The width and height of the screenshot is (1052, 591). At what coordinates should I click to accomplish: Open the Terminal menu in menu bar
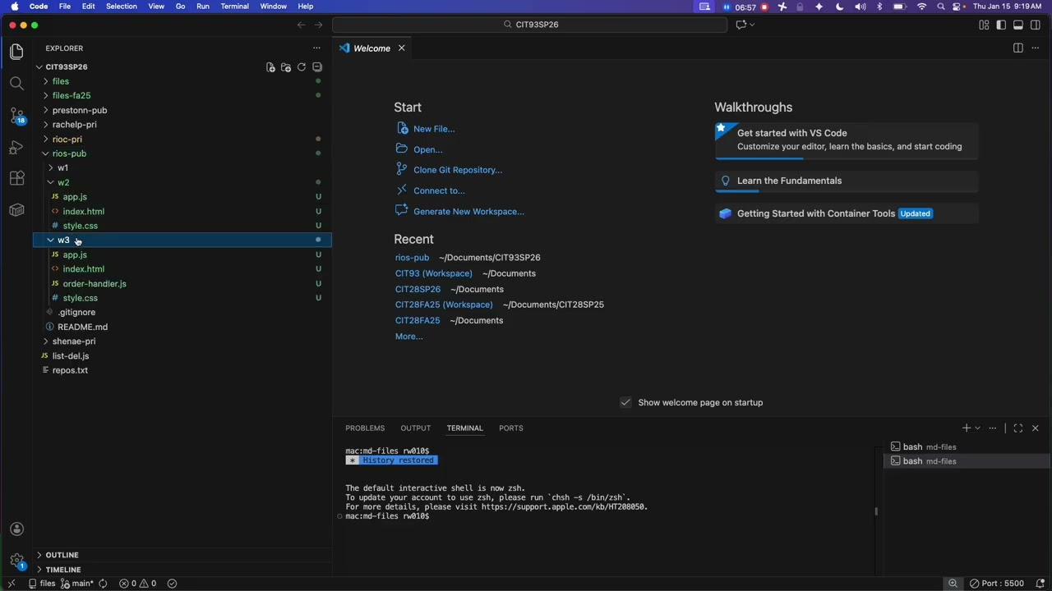point(234,7)
